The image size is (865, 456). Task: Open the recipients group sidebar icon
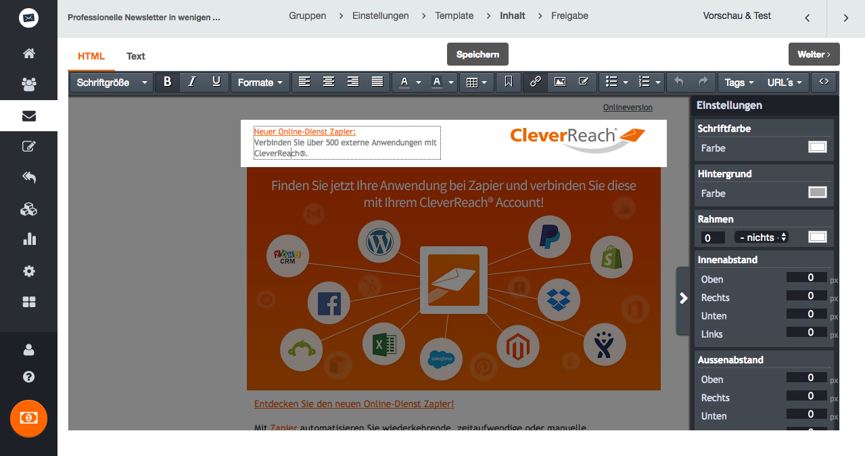click(x=28, y=85)
